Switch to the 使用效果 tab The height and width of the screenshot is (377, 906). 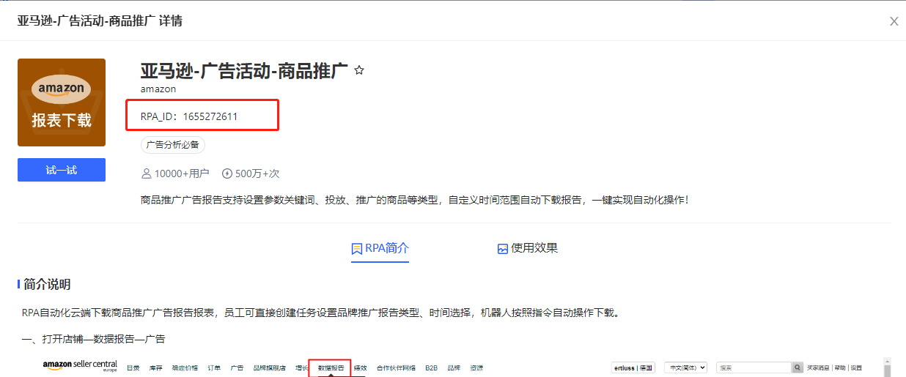[528, 248]
